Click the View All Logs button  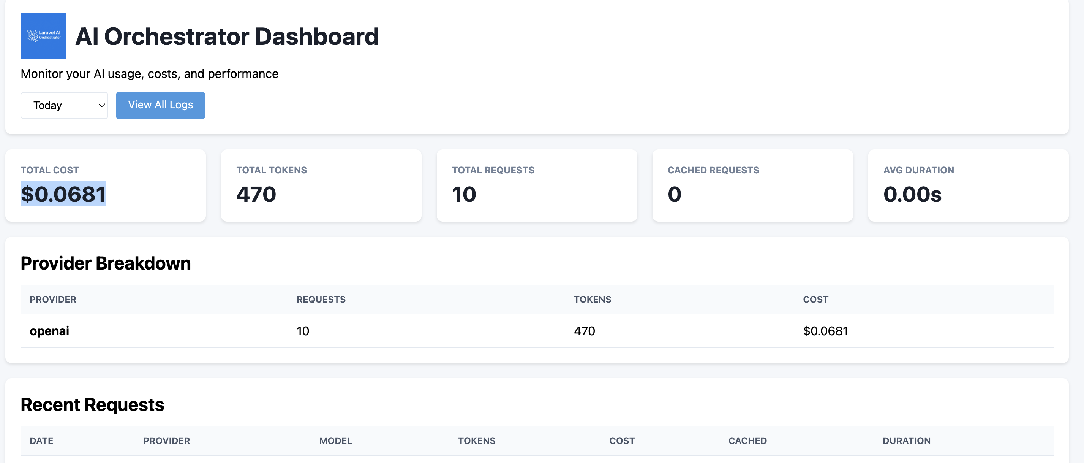160,105
